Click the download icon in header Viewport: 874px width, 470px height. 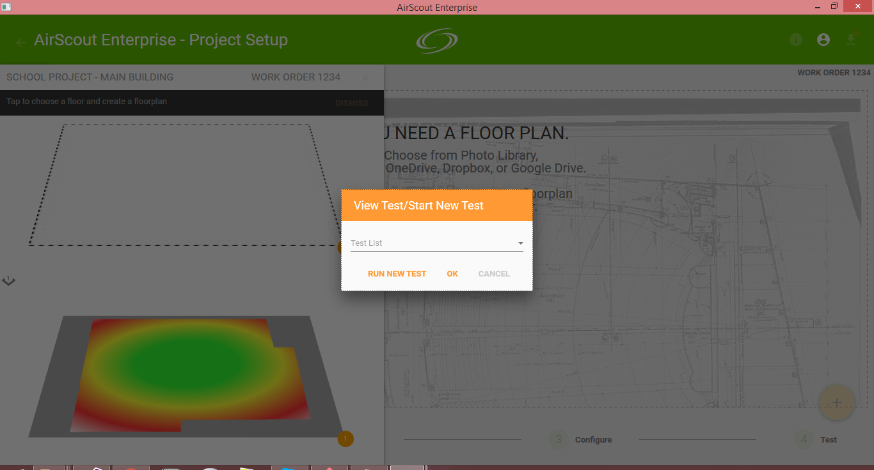click(x=851, y=40)
